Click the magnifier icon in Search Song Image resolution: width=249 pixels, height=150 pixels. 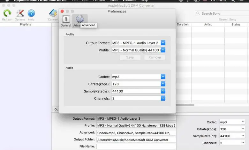pyautogui.click(x=198, y=13)
